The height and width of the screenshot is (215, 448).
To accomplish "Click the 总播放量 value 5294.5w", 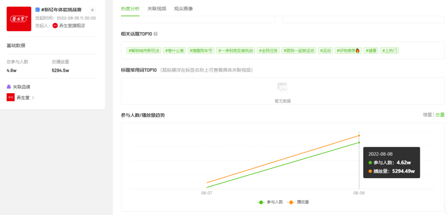I will point(60,70).
